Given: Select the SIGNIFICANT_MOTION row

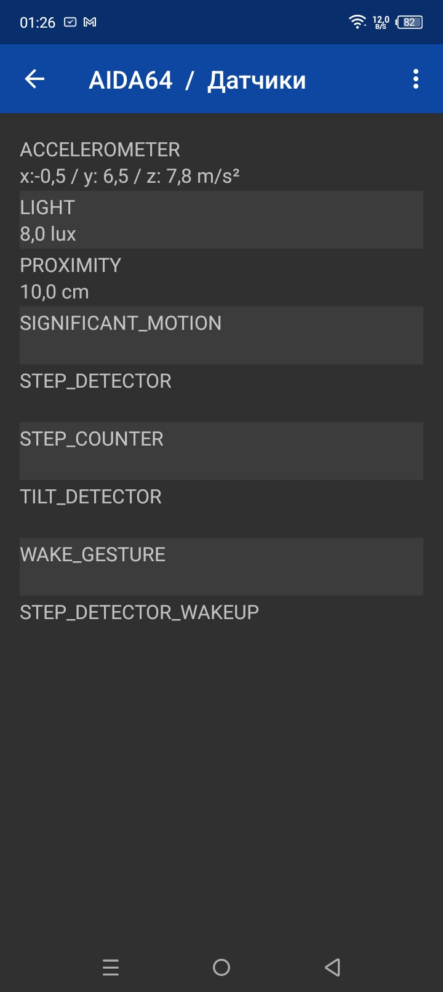Looking at the screenshot, I should click(x=221, y=335).
